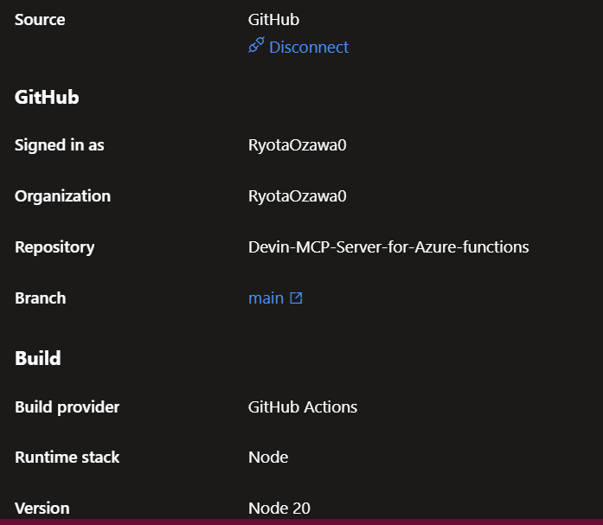Click the Signed in as username value
Image resolution: width=603 pixels, height=525 pixels.
coord(298,145)
